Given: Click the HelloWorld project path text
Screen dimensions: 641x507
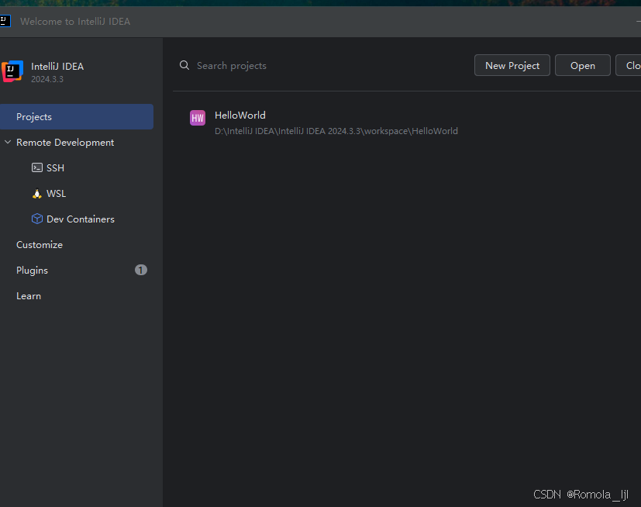Looking at the screenshot, I should point(336,131).
